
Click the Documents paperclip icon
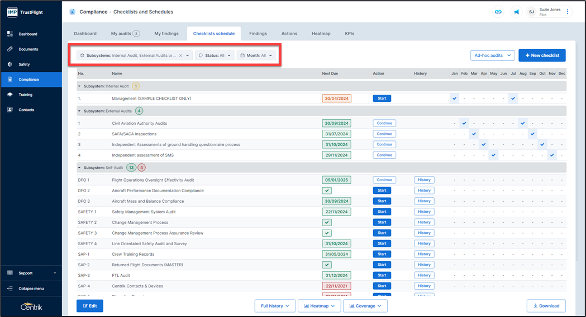tap(10, 49)
